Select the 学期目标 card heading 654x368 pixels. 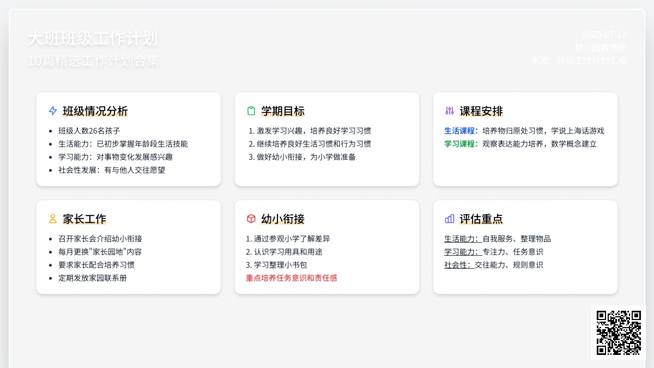[x=283, y=111]
